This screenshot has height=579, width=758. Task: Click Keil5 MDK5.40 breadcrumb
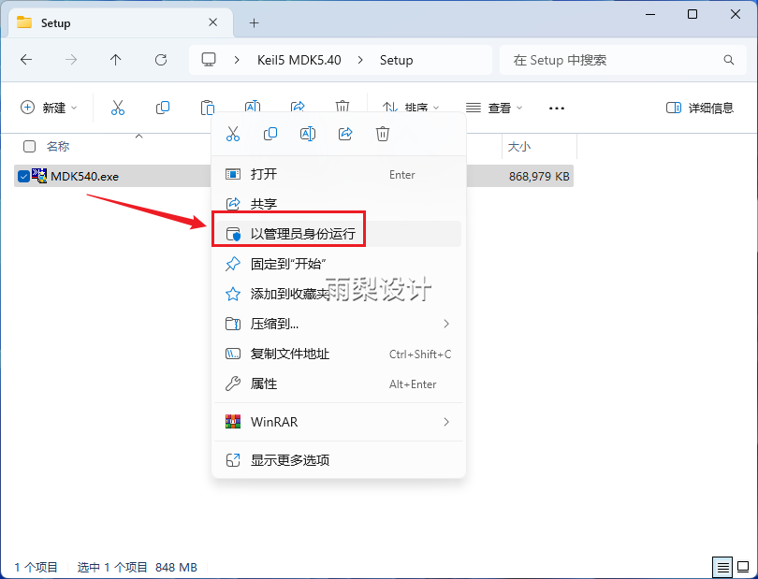pyautogui.click(x=299, y=60)
